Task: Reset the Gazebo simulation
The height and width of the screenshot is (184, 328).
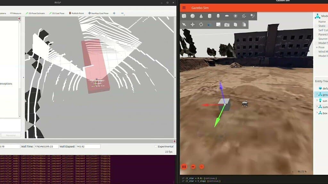Action: pos(202,167)
